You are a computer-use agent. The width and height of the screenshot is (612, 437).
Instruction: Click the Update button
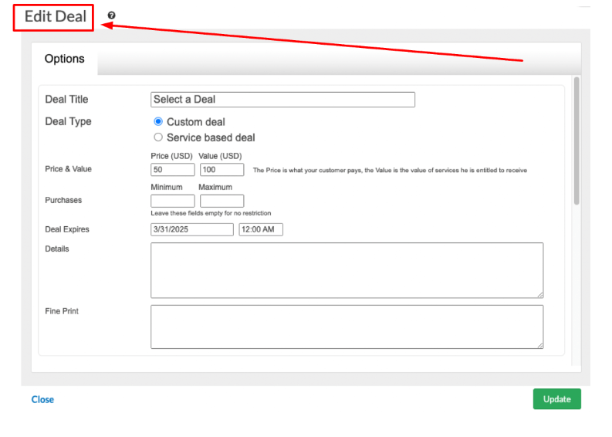557,398
